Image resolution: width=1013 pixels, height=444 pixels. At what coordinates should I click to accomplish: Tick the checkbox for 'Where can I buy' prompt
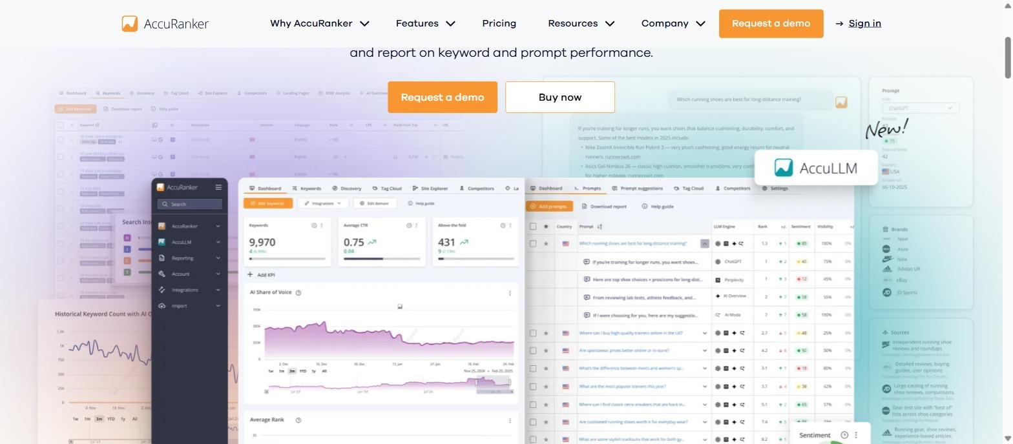click(533, 333)
